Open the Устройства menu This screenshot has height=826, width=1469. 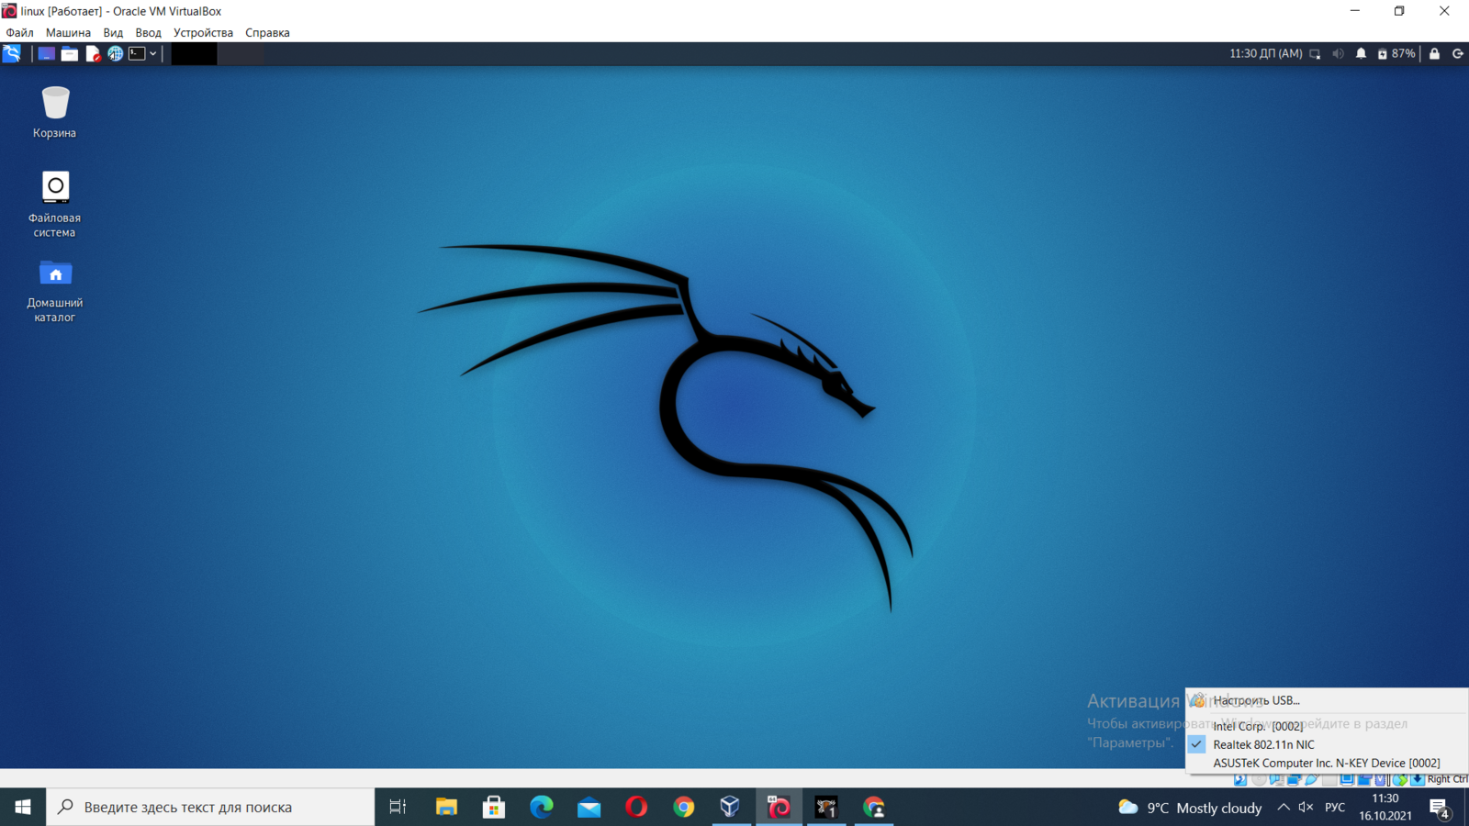pyautogui.click(x=203, y=32)
